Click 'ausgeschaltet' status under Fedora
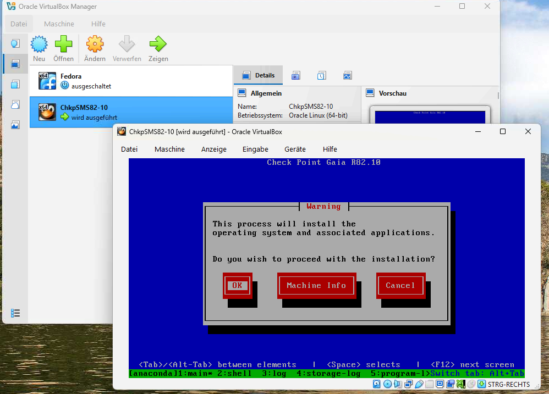The image size is (549, 394). point(91,86)
